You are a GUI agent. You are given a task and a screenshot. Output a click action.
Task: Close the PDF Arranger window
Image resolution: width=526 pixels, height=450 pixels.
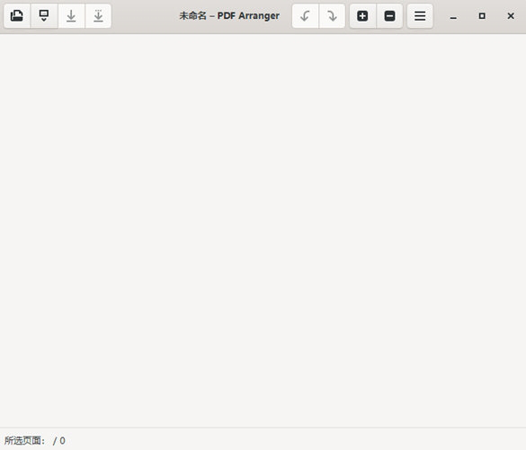pos(511,16)
